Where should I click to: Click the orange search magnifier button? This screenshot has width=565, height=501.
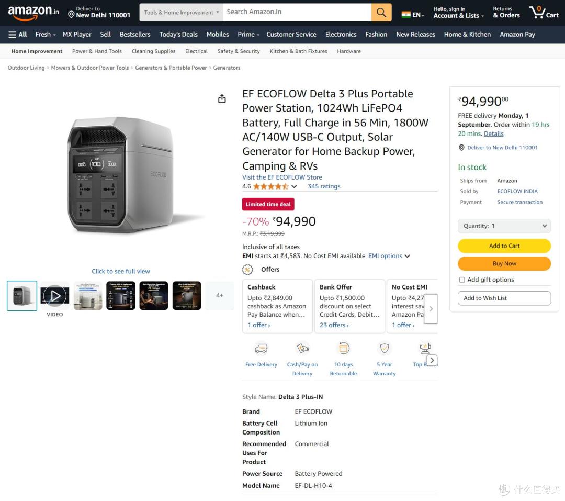(x=381, y=12)
